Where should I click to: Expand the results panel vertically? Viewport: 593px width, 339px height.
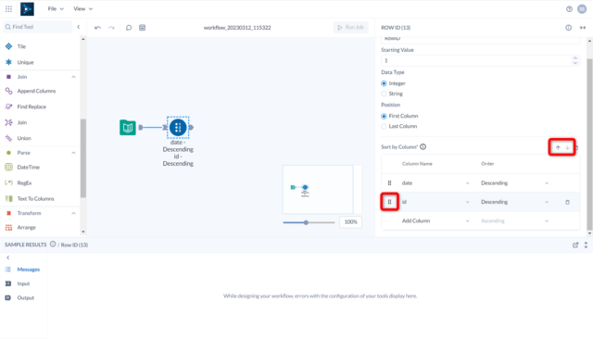tap(586, 245)
